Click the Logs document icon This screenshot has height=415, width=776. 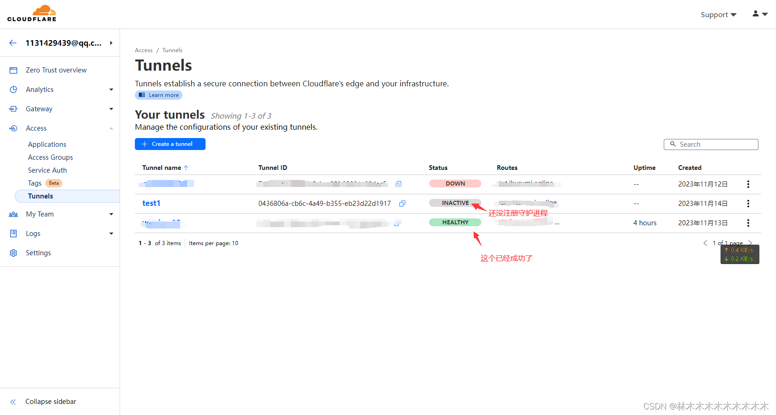[13, 234]
